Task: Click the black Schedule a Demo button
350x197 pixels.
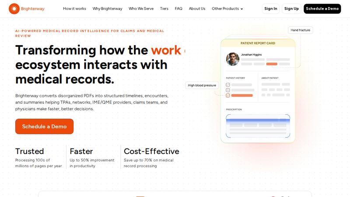Action: click(x=322, y=9)
